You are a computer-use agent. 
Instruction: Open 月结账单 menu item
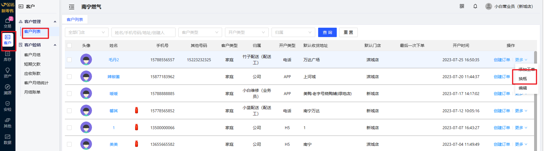click(32, 92)
